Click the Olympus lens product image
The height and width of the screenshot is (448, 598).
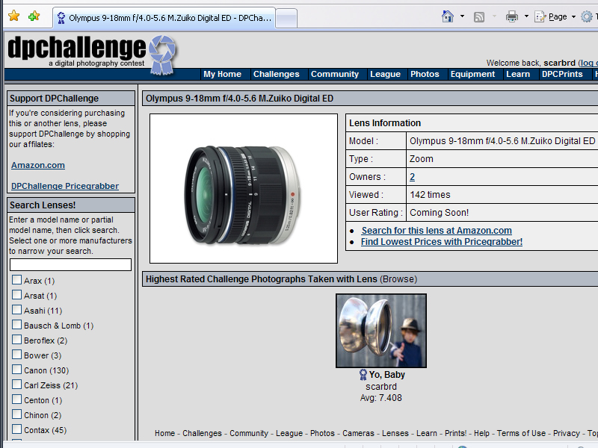[244, 189]
